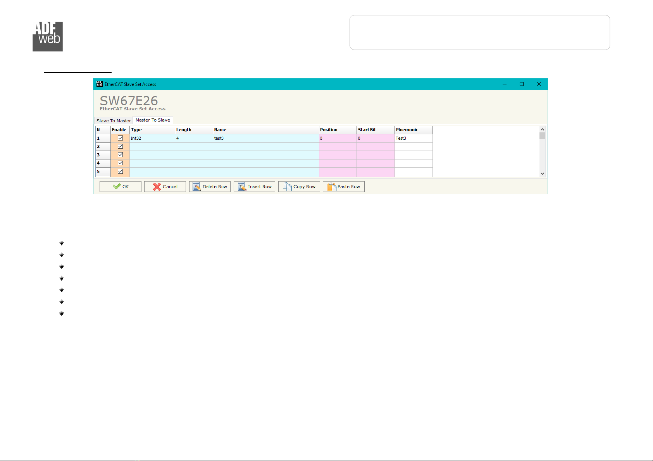The width and height of the screenshot is (653, 461).
Task: Minimize the EtherCAT Slave Set Access window
Action: 505,84
